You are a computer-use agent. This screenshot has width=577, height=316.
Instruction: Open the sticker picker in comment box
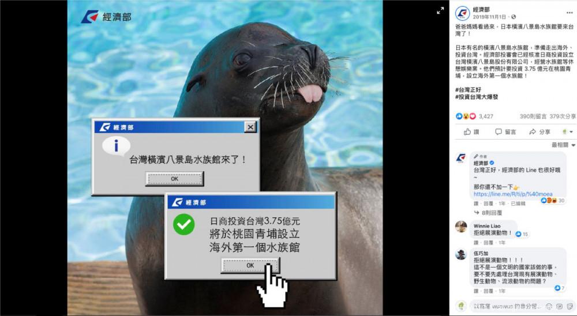[x=569, y=306]
